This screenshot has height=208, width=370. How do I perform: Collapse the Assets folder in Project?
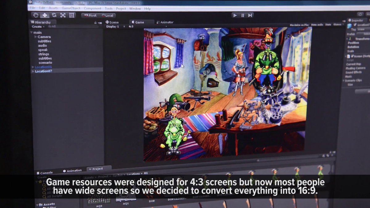[37, 204]
